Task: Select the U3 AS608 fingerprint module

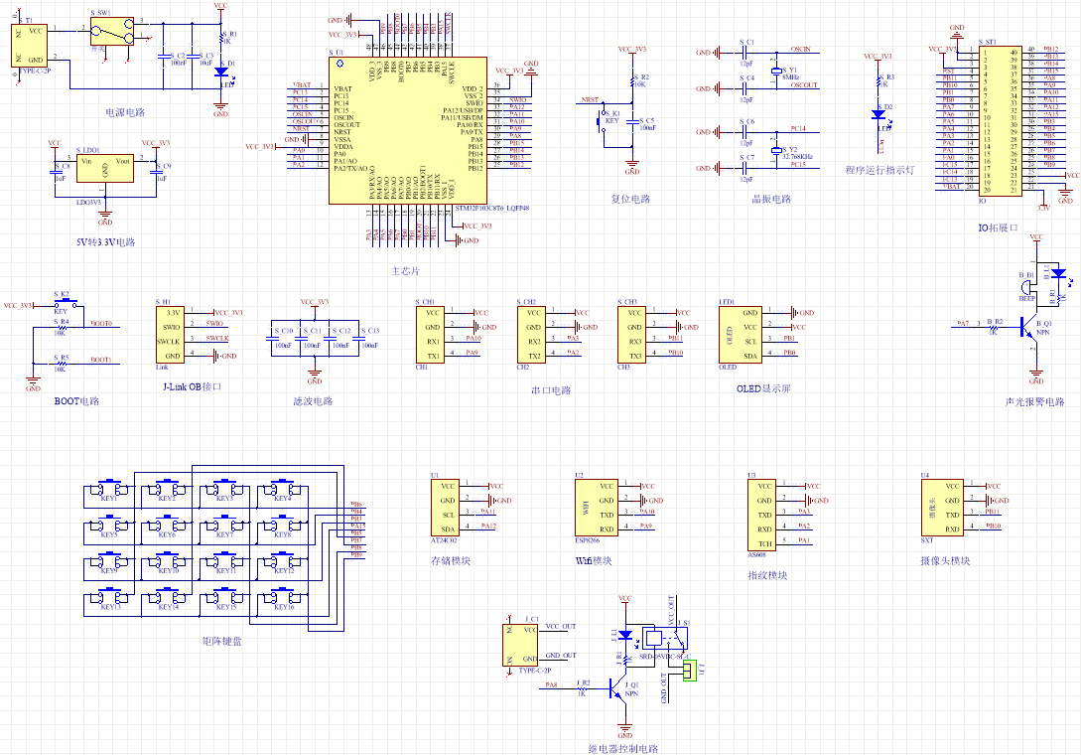Action: click(x=761, y=515)
